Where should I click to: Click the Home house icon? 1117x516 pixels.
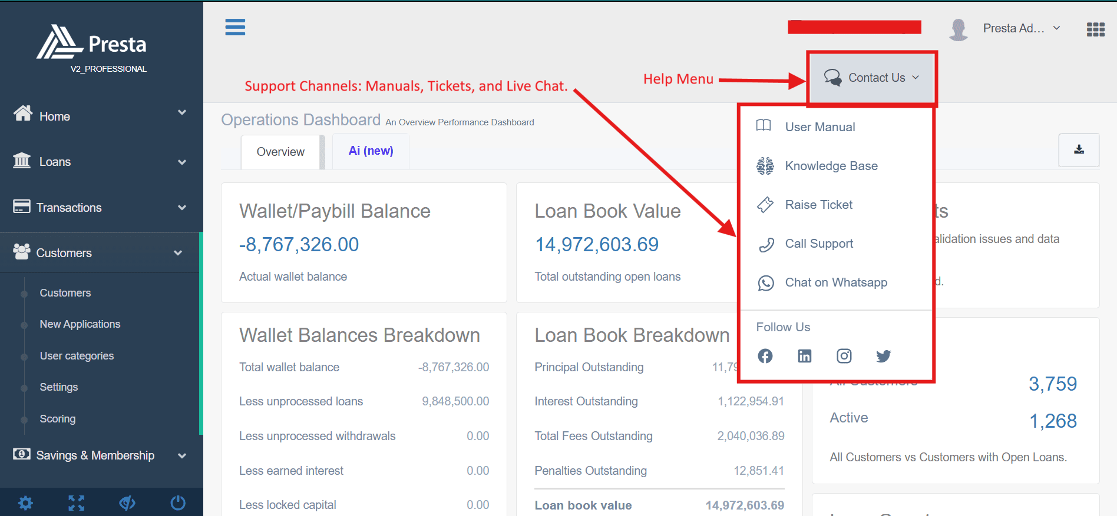pos(23,113)
